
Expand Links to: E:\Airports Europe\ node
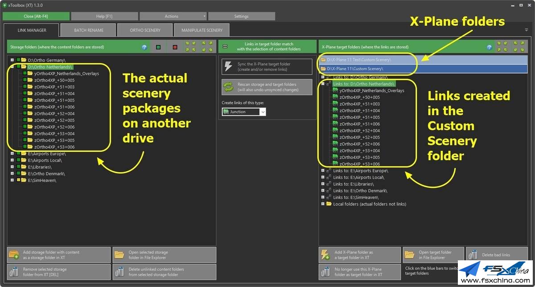click(322, 170)
